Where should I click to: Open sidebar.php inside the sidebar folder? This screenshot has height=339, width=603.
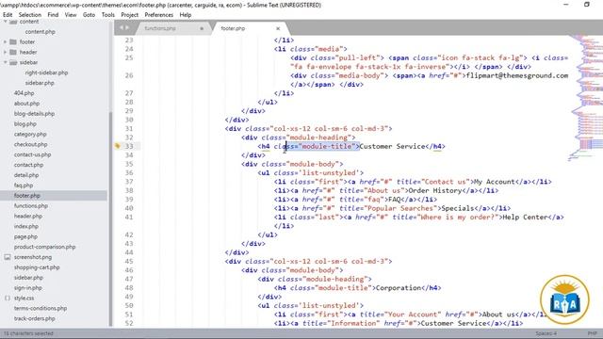40,83
